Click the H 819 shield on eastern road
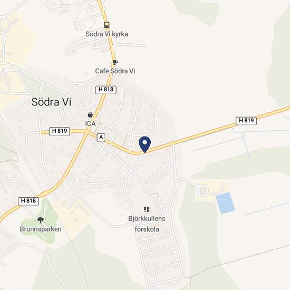 [x=246, y=121]
